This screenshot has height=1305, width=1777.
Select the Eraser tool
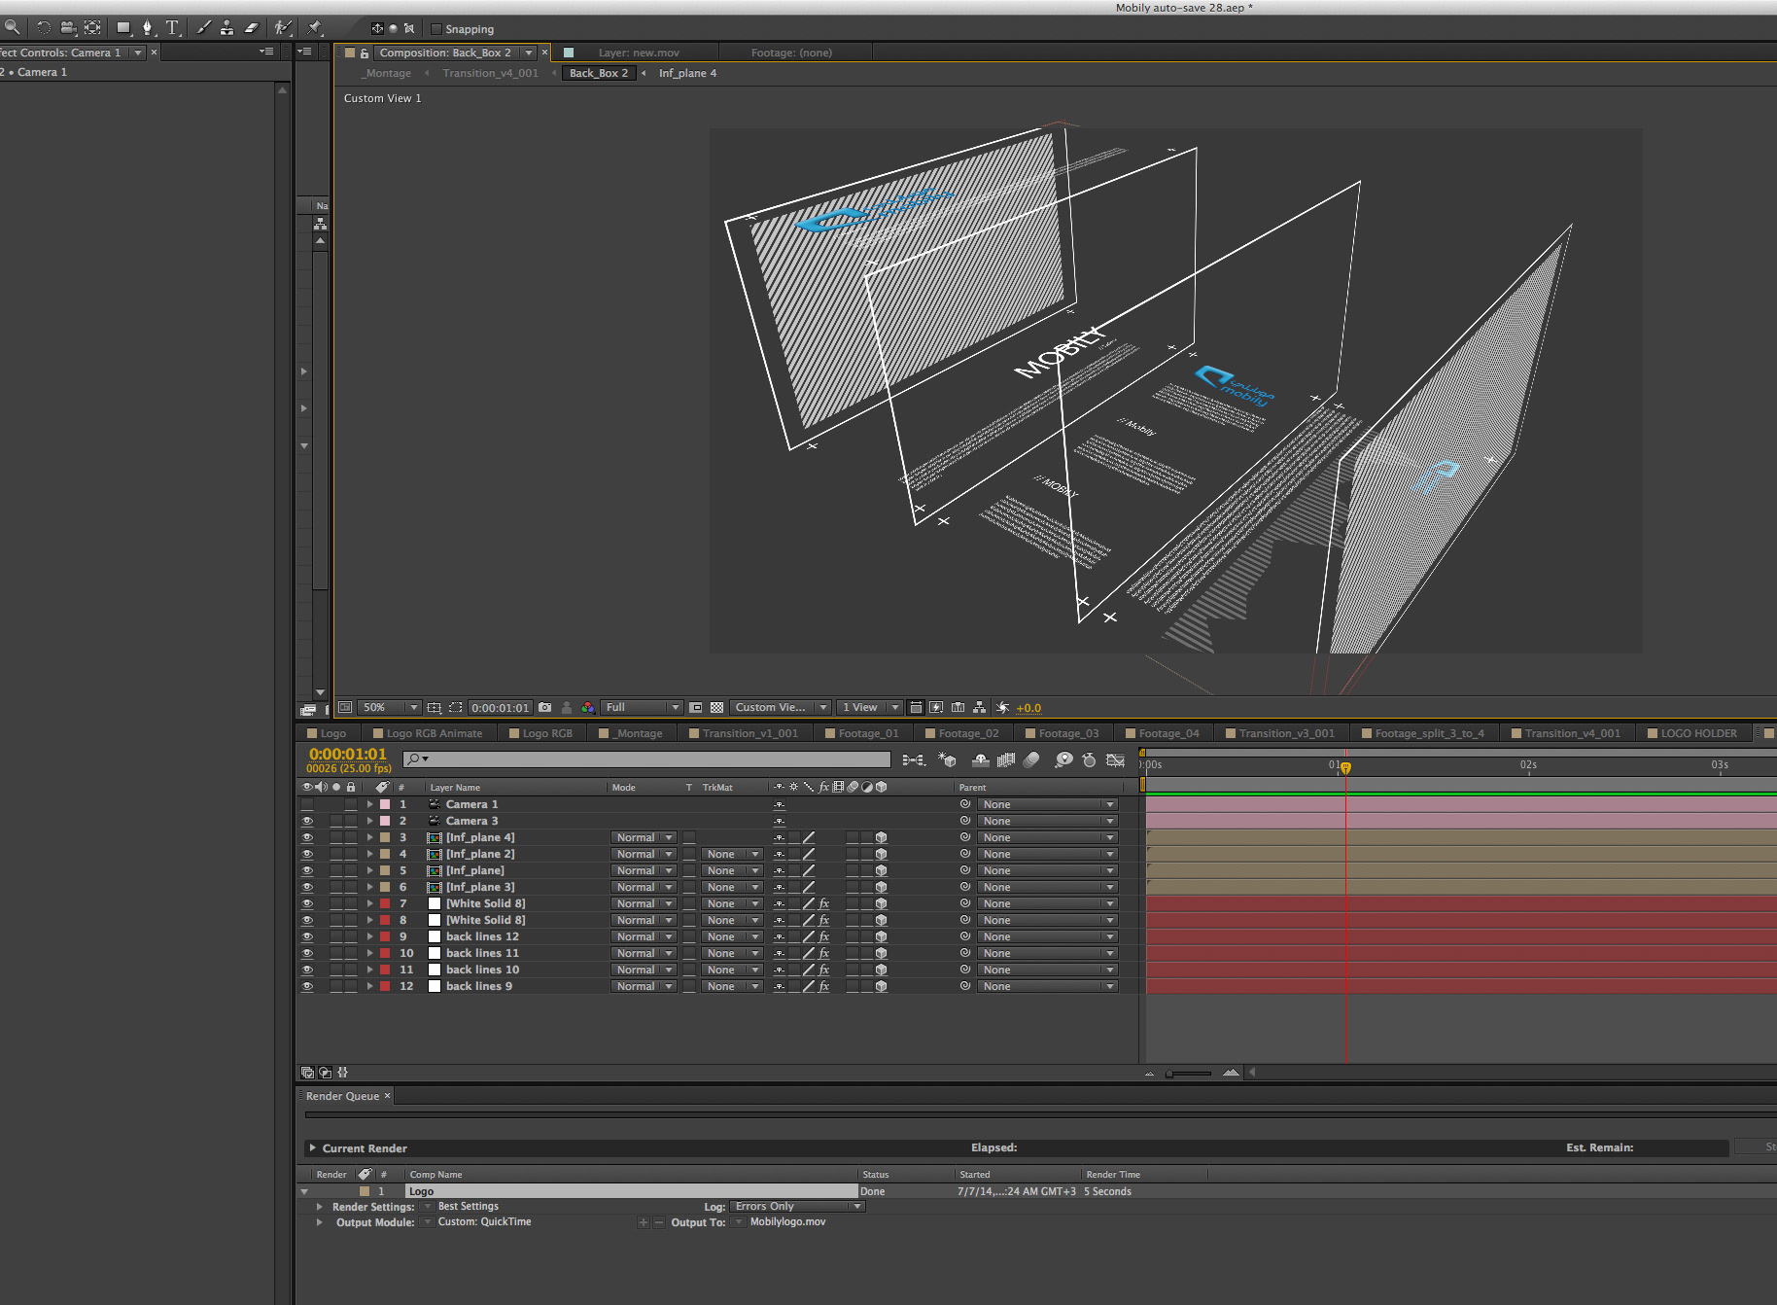[x=252, y=27]
